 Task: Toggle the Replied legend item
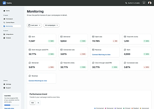(135, 108)
